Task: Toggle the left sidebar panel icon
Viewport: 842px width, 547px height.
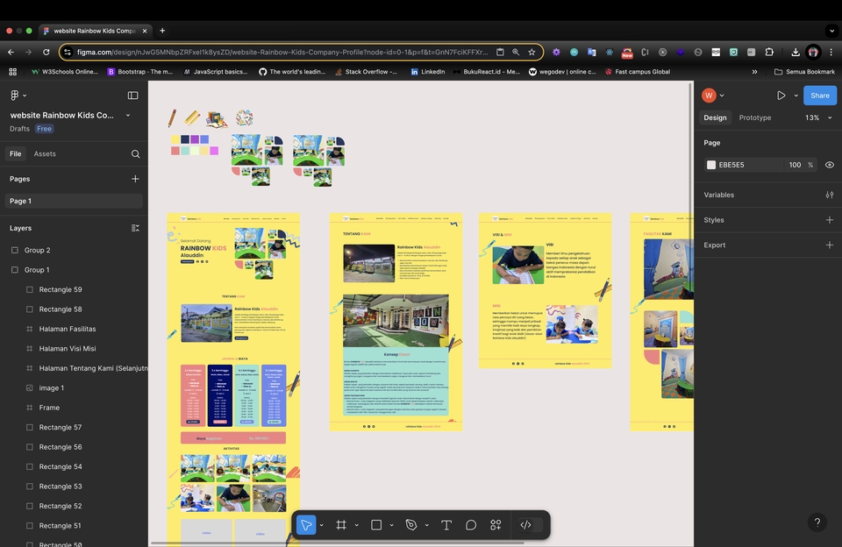Action: click(x=132, y=96)
